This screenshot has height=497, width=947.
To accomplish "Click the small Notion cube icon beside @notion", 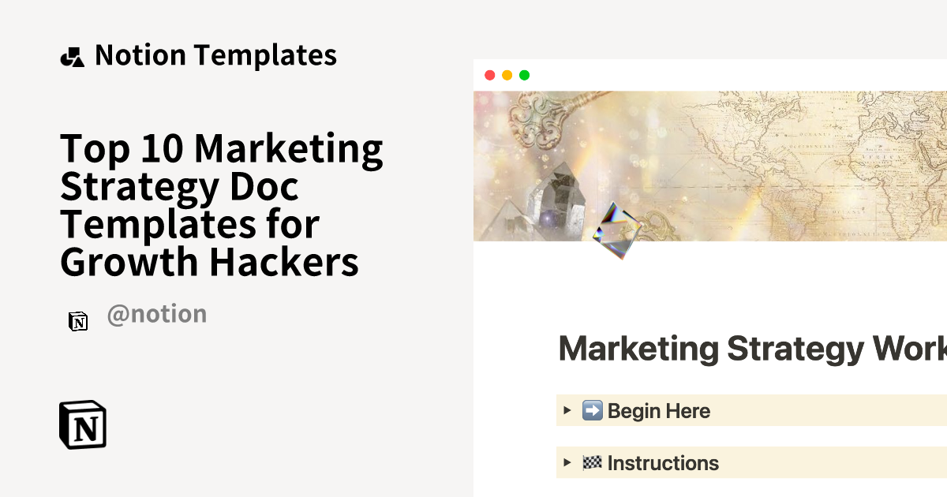I will [78, 323].
